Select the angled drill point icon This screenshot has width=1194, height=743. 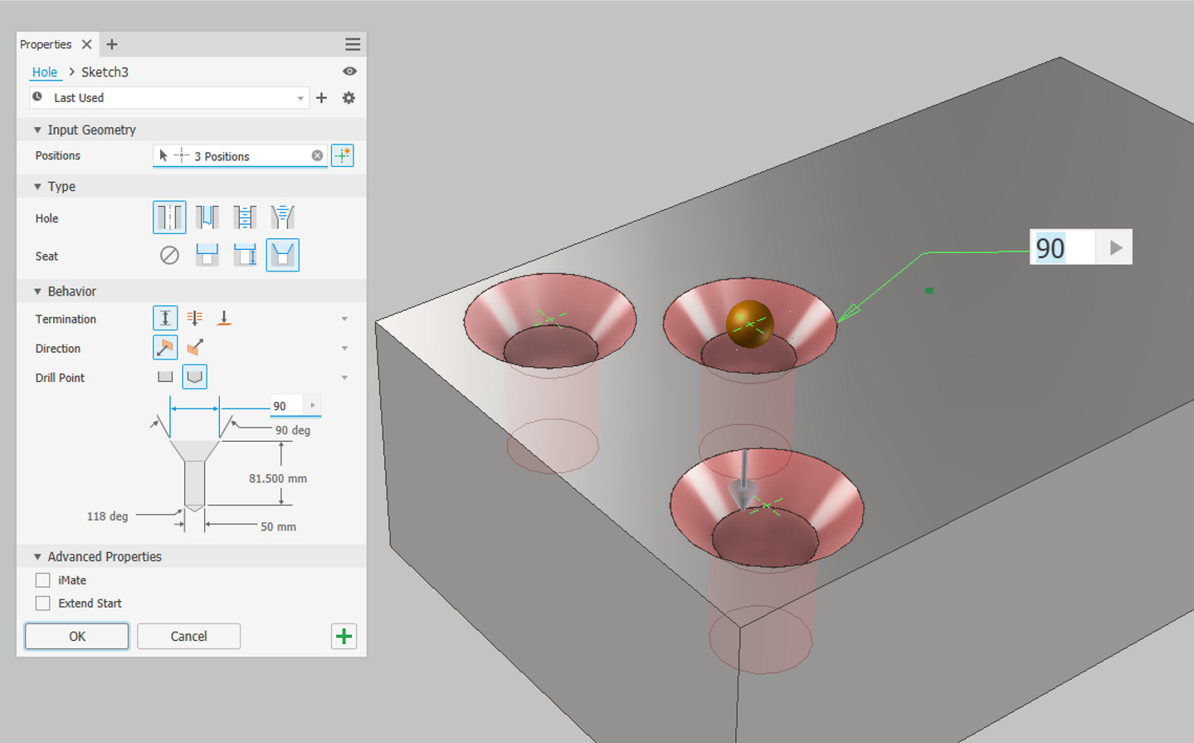[x=194, y=377]
